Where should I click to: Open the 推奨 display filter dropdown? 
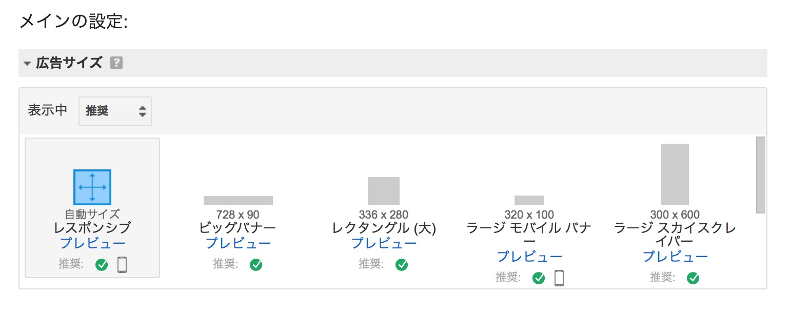(115, 111)
